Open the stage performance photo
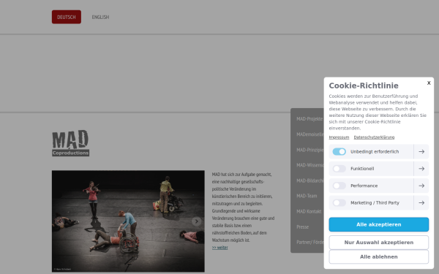 (x=128, y=221)
